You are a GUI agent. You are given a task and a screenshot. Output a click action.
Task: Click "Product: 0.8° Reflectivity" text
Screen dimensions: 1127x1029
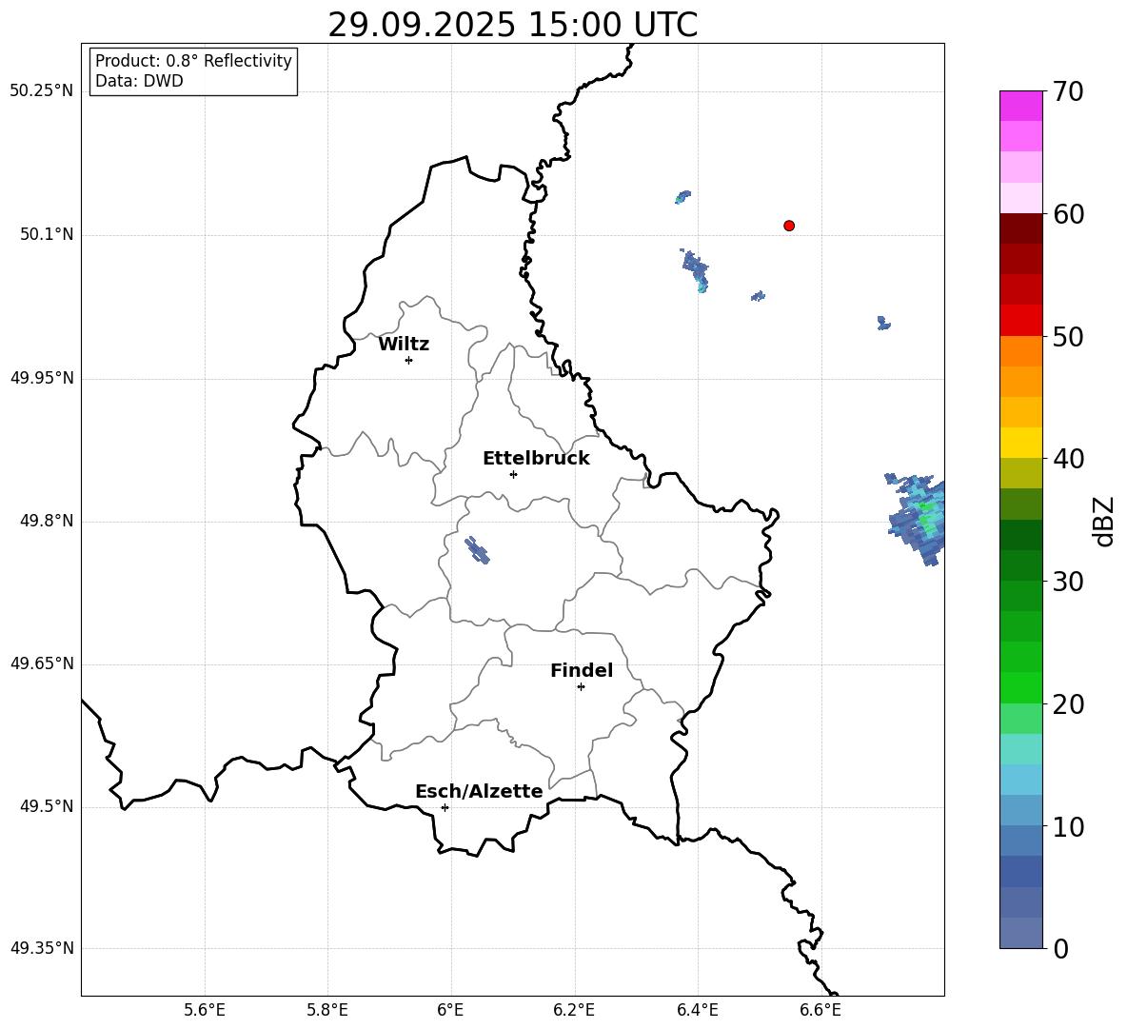pyautogui.click(x=193, y=61)
